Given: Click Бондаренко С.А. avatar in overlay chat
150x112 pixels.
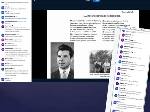Looking at the screenshot, I should click(x=120, y=62).
